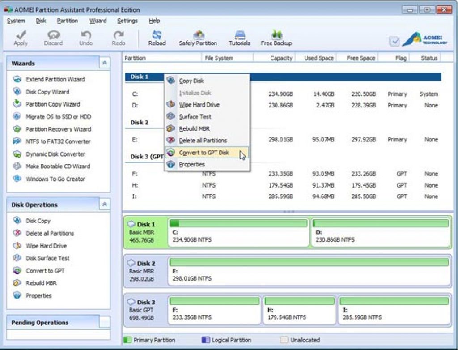Select the F: 233.35GB partition row

coord(283,174)
